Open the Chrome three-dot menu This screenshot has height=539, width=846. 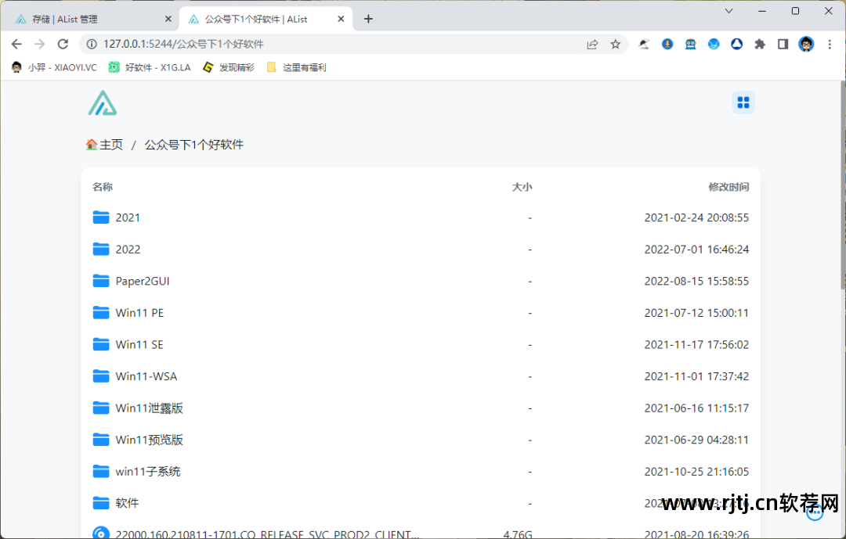[x=829, y=45]
